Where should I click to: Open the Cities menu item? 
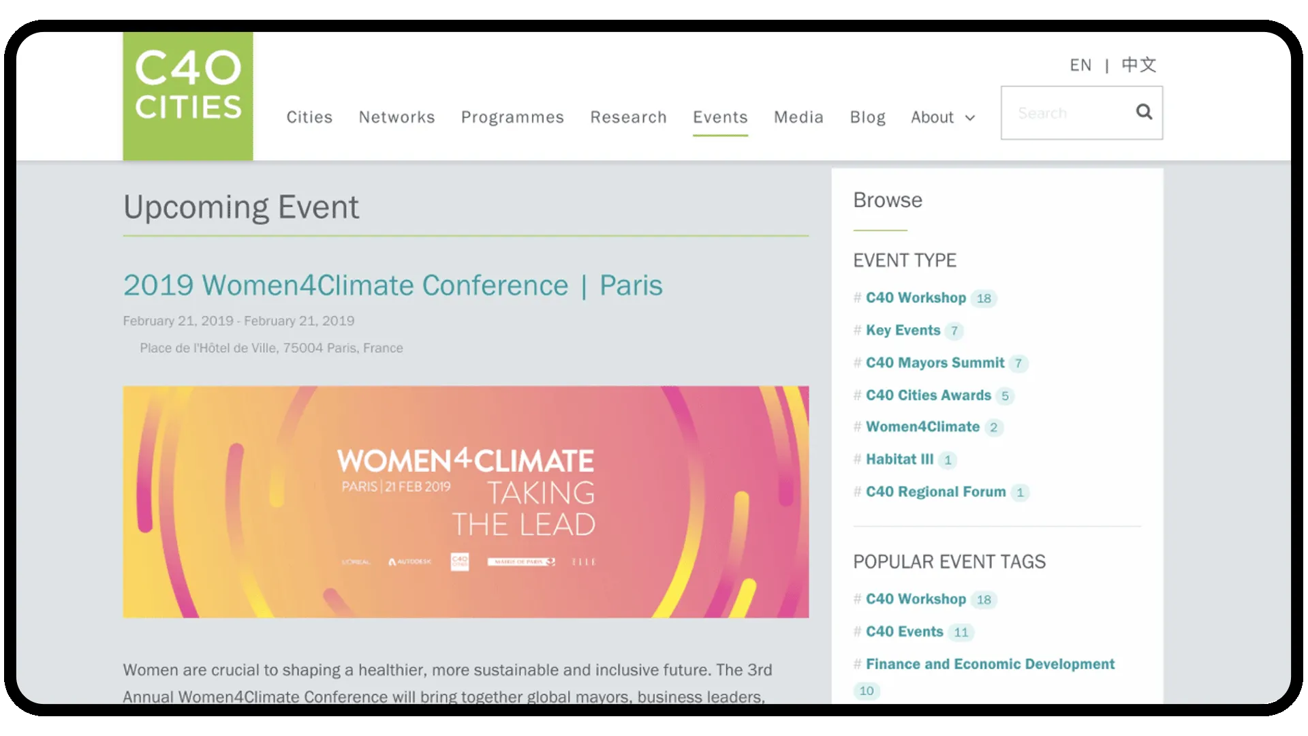pyautogui.click(x=309, y=117)
